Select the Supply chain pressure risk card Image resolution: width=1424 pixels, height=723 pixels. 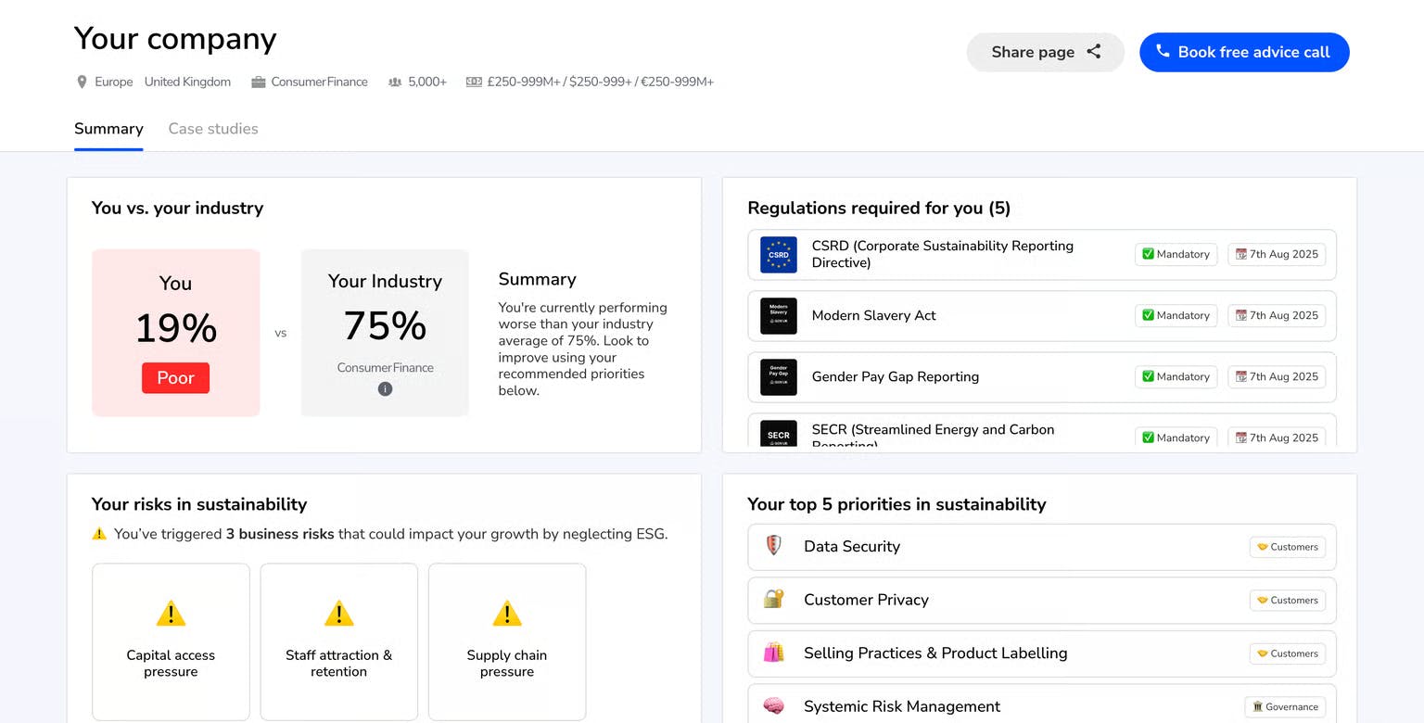507,641
